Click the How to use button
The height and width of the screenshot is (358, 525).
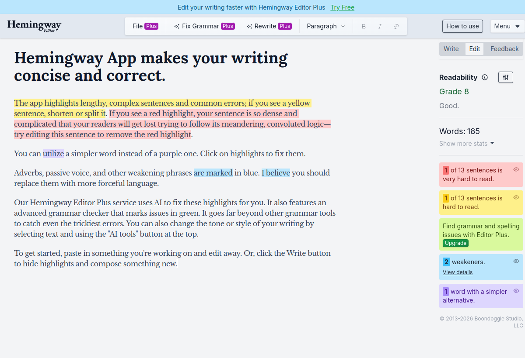pyautogui.click(x=462, y=26)
